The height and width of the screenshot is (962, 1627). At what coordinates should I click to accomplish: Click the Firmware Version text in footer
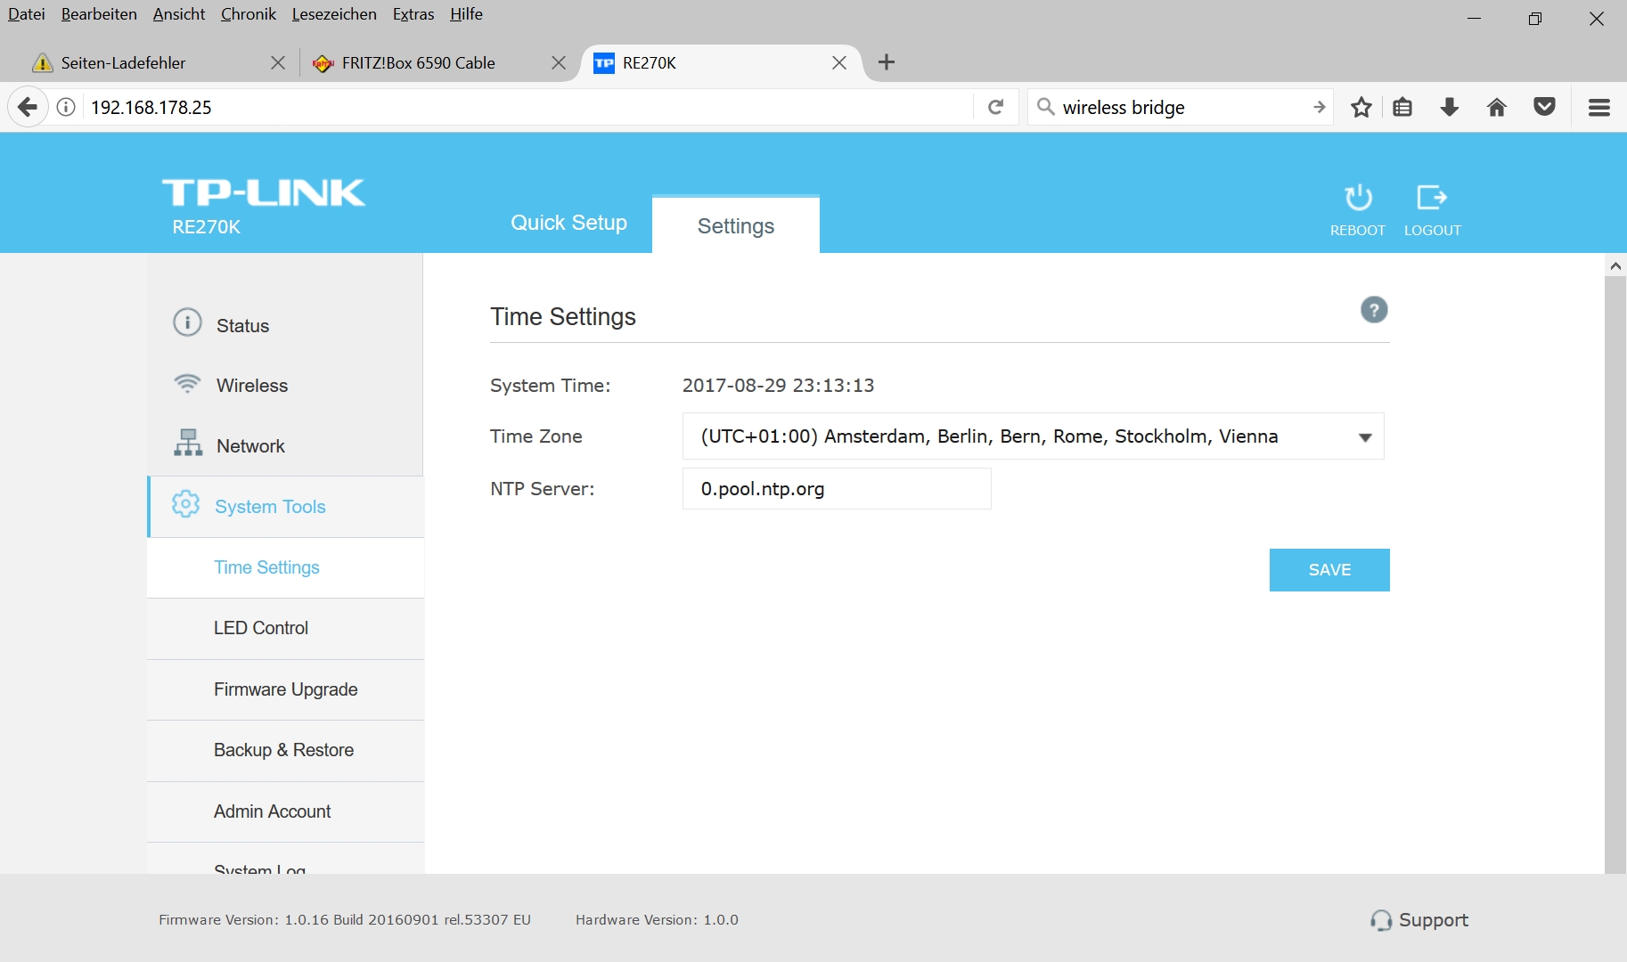[x=345, y=920]
